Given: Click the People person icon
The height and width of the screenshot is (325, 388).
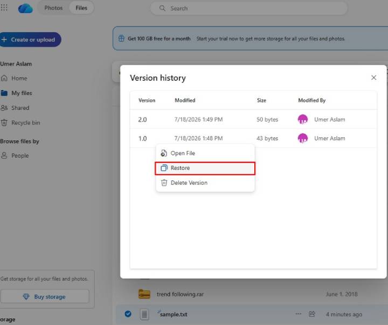Looking at the screenshot, I should pos(4,156).
